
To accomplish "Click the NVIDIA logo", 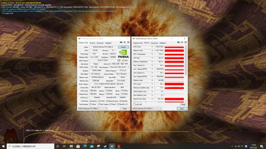I will [x=123, y=54].
